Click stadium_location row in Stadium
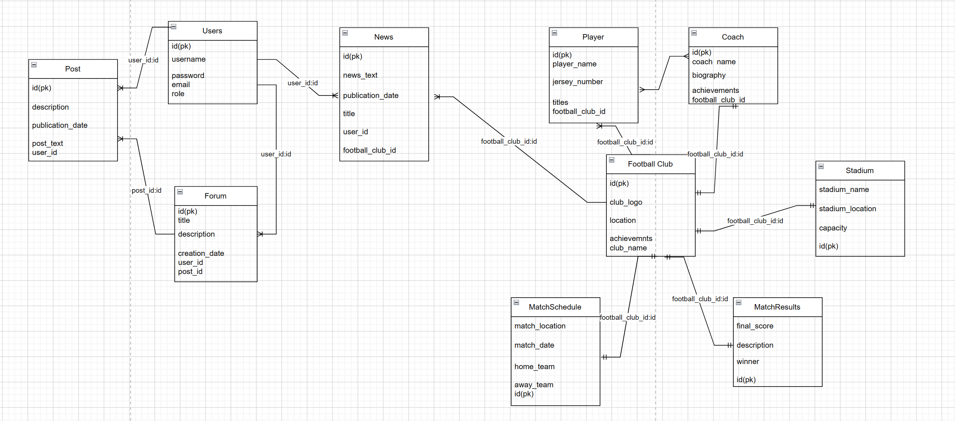 coord(847,209)
